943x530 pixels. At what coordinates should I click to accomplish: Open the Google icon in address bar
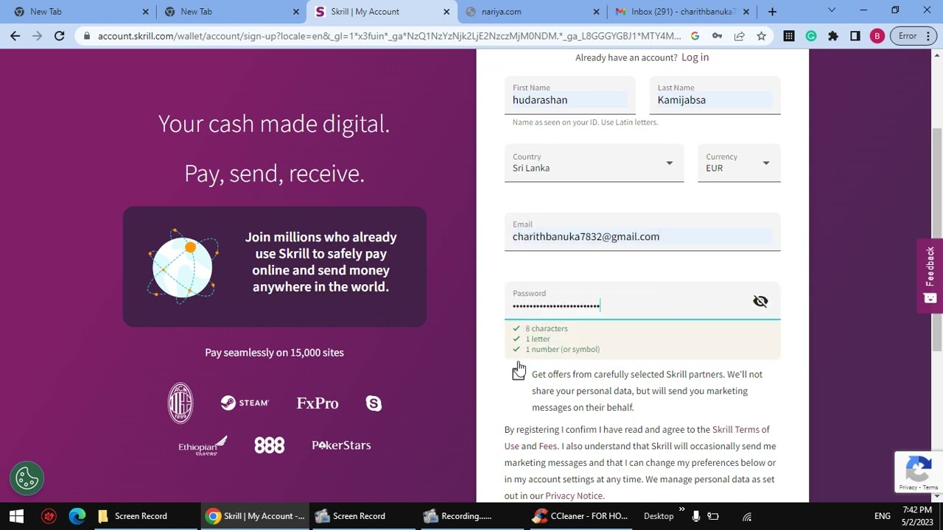[695, 36]
